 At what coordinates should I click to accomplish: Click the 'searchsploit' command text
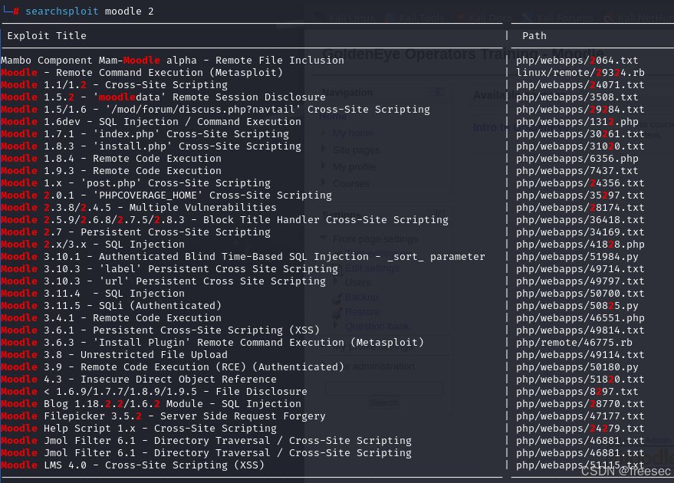(x=62, y=11)
